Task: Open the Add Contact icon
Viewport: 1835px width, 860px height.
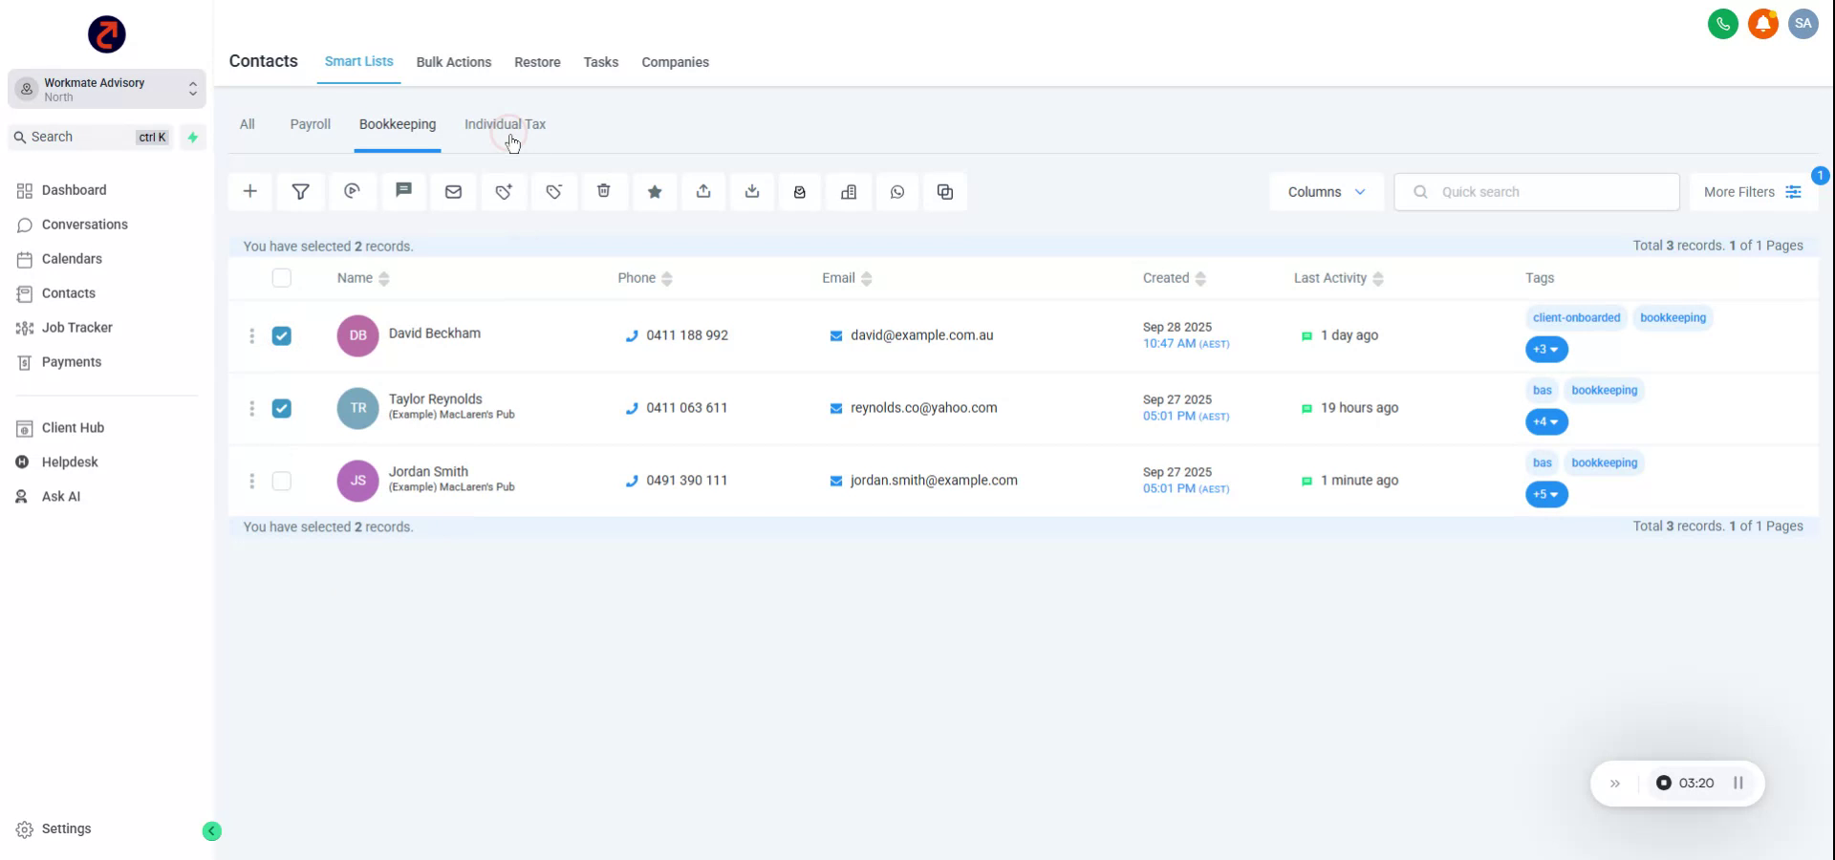Action: (249, 191)
